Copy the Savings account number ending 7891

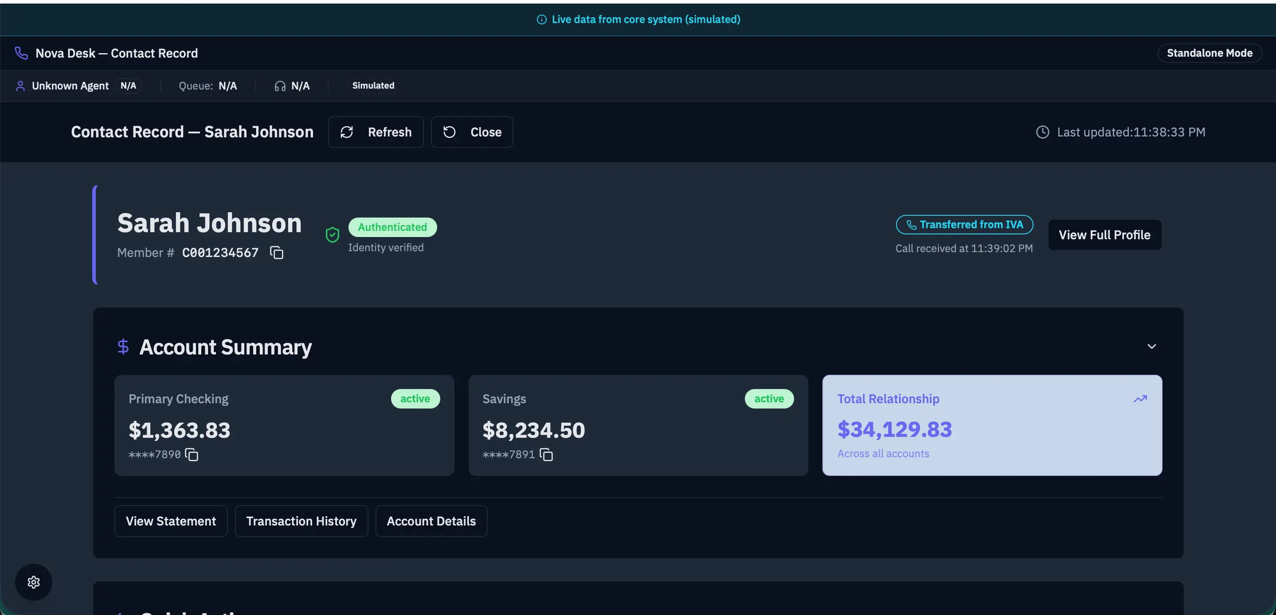(x=546, y=455)
